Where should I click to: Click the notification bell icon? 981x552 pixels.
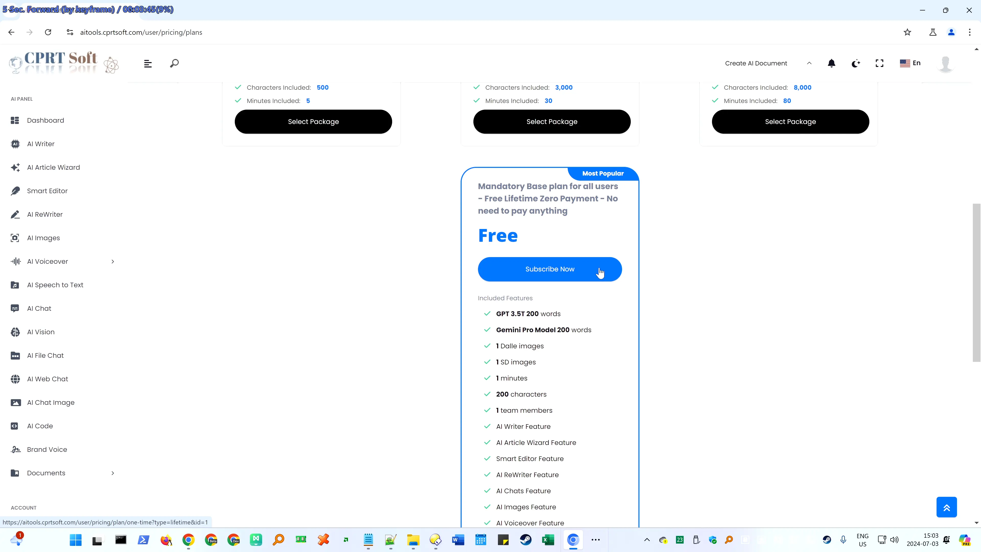click(832, 63)
